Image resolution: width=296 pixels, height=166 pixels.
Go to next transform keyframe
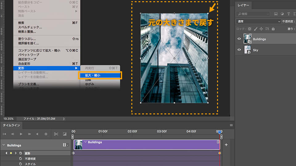pyautogui.click(x=16, y=153)
